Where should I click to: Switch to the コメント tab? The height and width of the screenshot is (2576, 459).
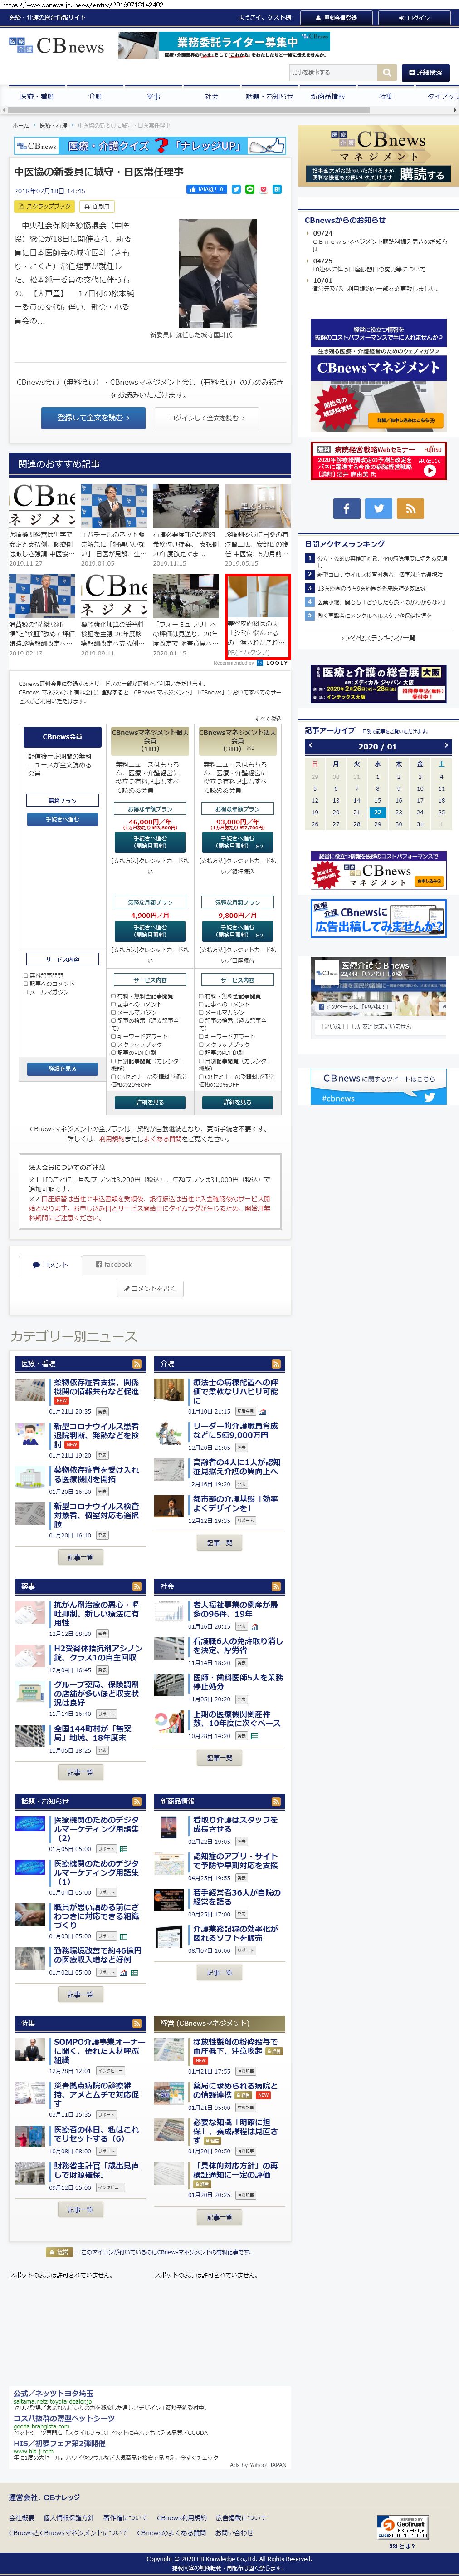tap(49, 1265)
